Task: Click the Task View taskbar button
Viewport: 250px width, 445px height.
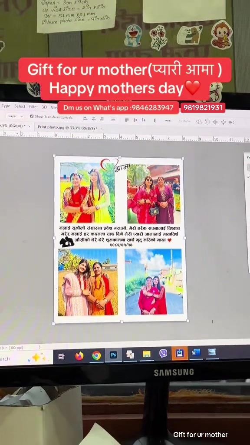Action: (61, 356)
